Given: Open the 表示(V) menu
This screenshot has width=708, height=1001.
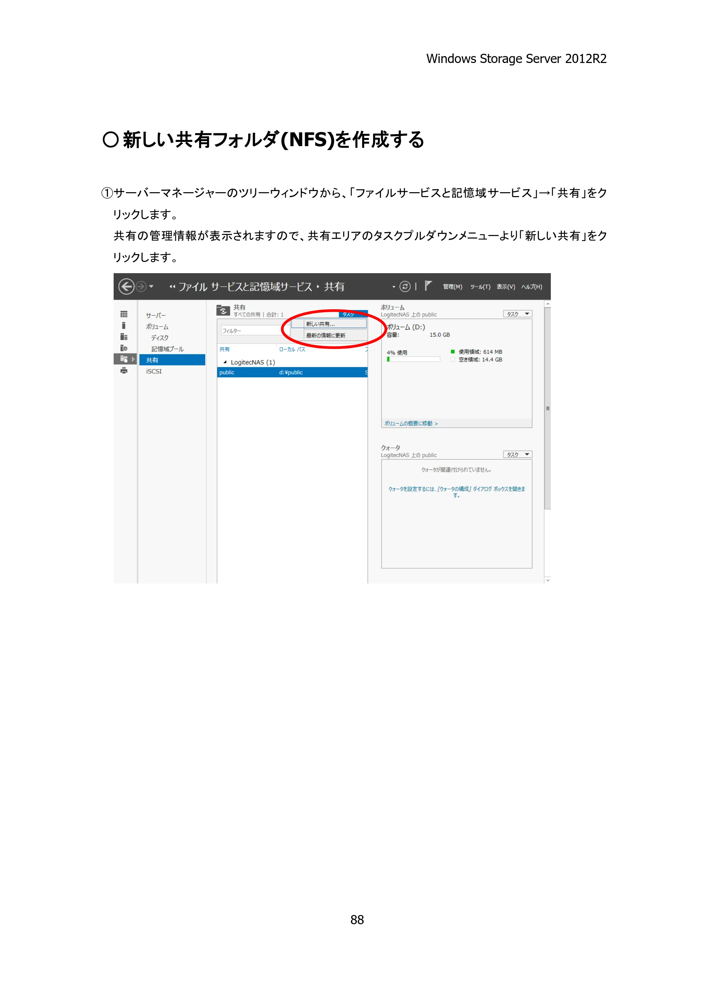Looking at the screenshot, I should coord(506,287).
